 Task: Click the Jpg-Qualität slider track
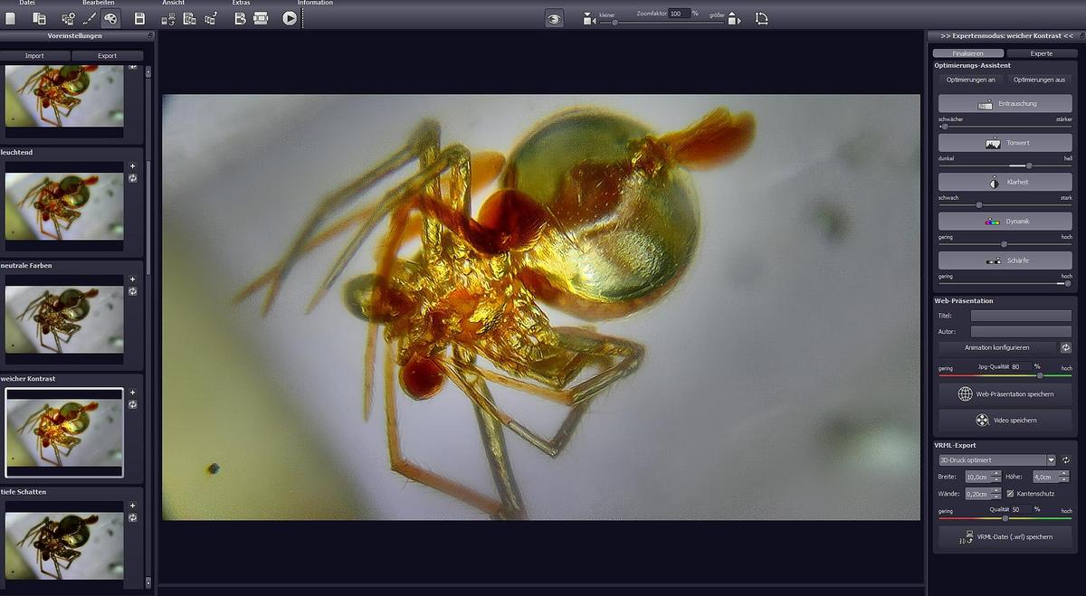tap(1005, 375)
